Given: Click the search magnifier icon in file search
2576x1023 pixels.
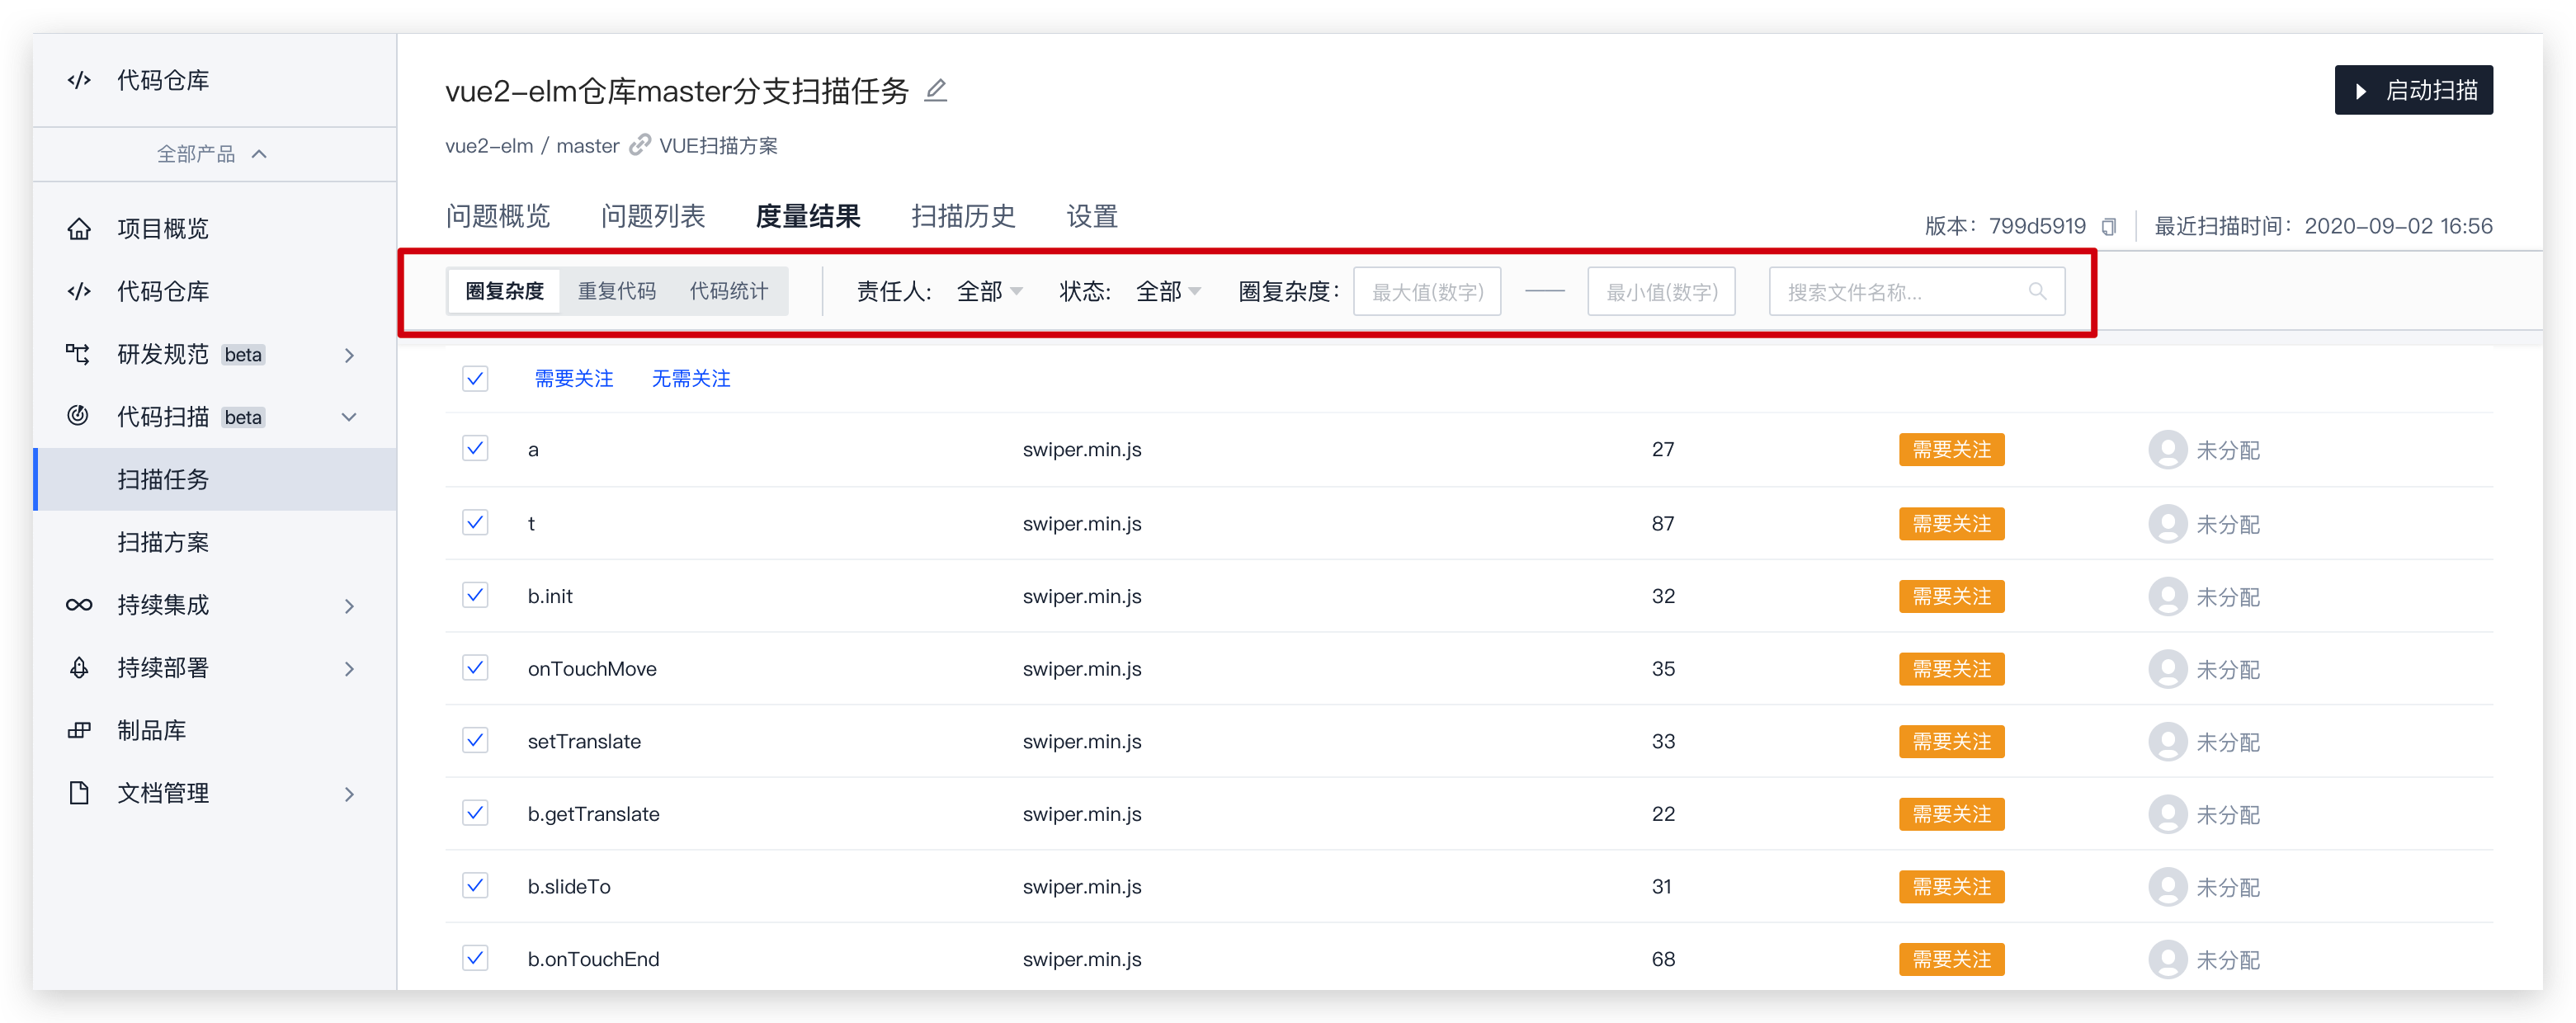Looking at the screenshot, I should 2037,291.
